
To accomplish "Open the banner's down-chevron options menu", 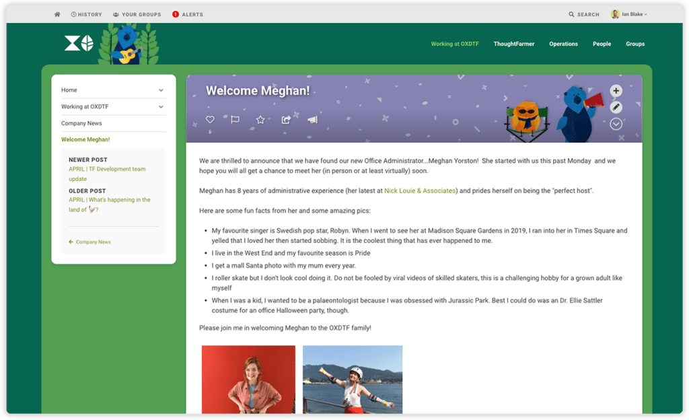I will (x=616, y=124).
